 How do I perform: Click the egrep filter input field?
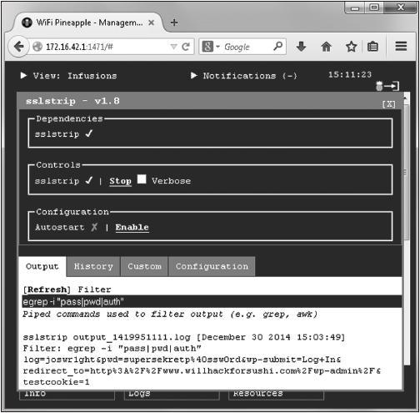coord(212,302)
